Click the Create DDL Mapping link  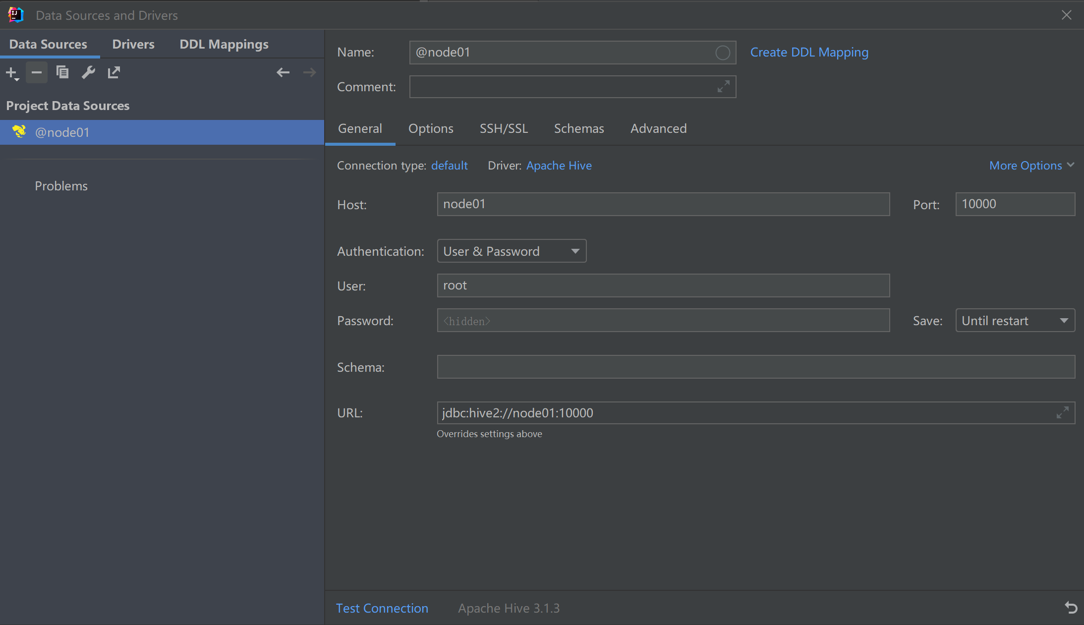(810, 52)
